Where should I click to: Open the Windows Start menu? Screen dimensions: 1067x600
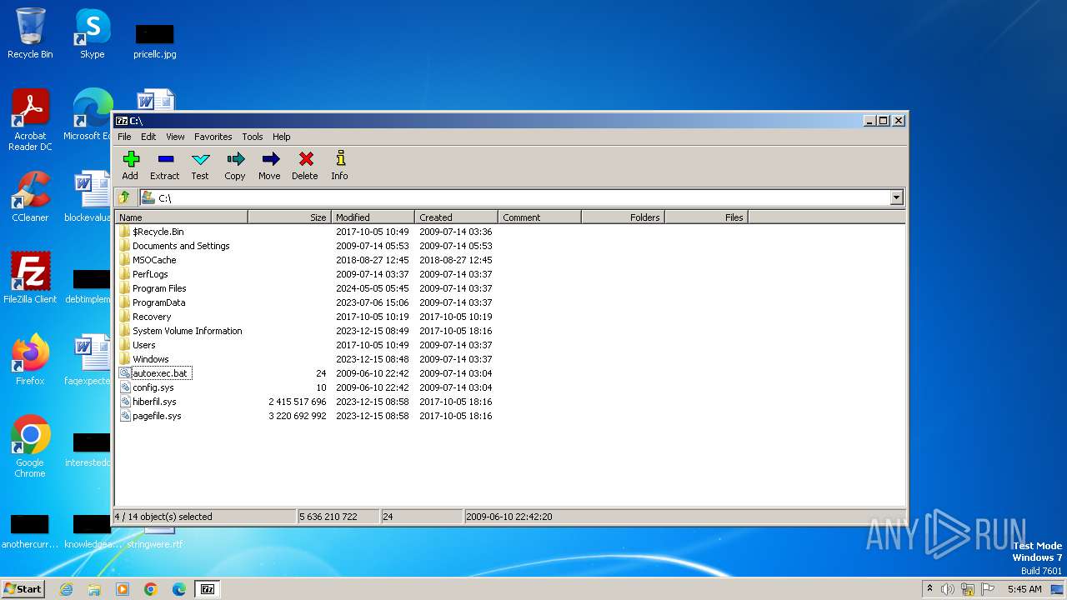pos(23,588)
